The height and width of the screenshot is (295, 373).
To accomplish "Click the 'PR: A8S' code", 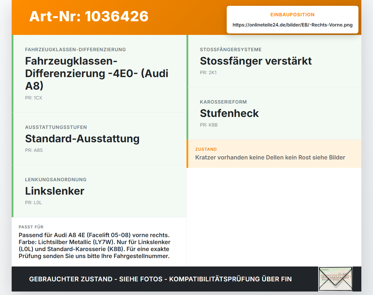I will point(34,150).
